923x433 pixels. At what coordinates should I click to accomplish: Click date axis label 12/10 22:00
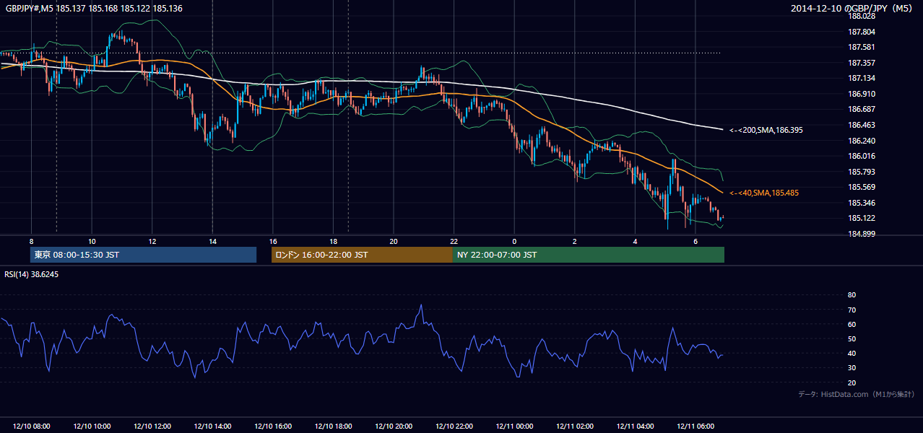click(x=454, y=427)
